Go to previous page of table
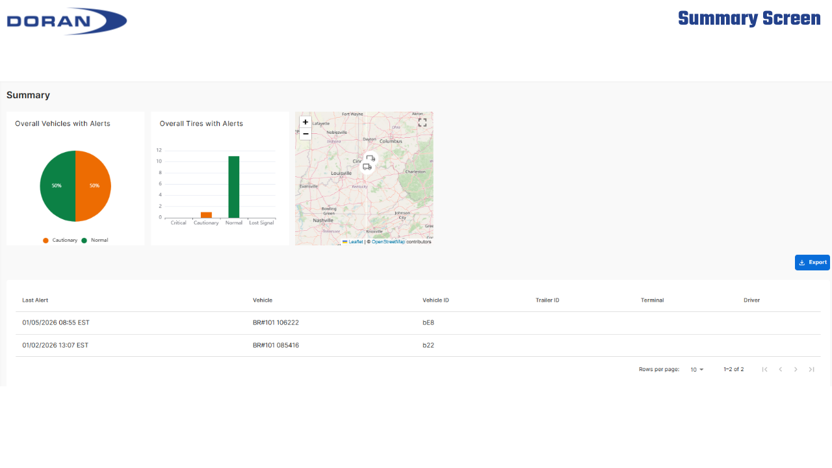This screenshot has width=832, height=468. point(780,369)
